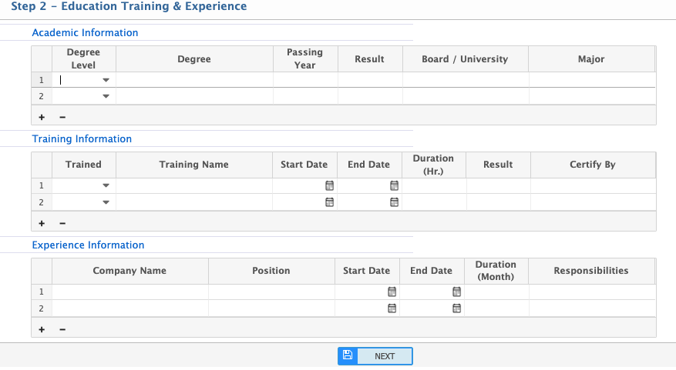Image resolution: width=676 pixels, height=370 pixels.
Task: Expand Degree Level dropdown in row 1
Action: 106,80
